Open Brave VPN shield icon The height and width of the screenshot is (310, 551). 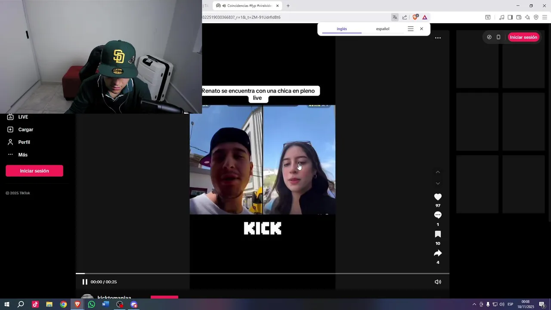tap(536, 17)
